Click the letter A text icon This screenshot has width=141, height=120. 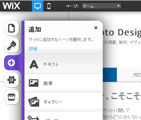(34, 64)
